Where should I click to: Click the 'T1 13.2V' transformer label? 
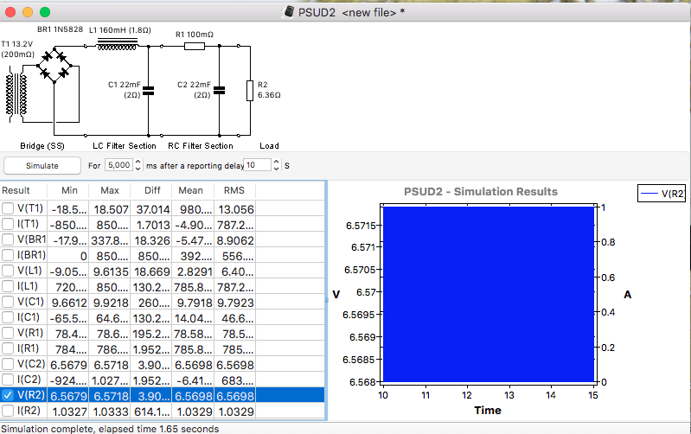(x=16, y=44)
